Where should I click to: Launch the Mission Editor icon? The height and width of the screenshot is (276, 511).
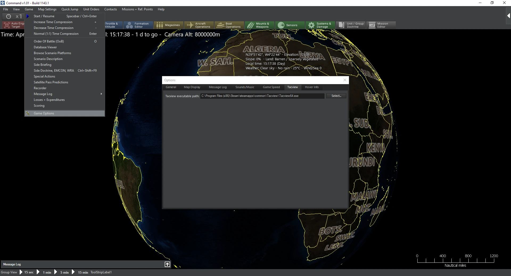click(372, 25)
